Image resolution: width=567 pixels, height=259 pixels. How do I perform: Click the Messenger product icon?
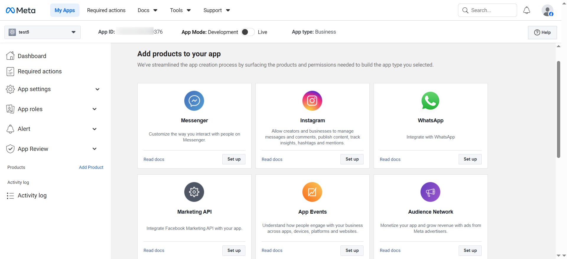tap(194, 101)
